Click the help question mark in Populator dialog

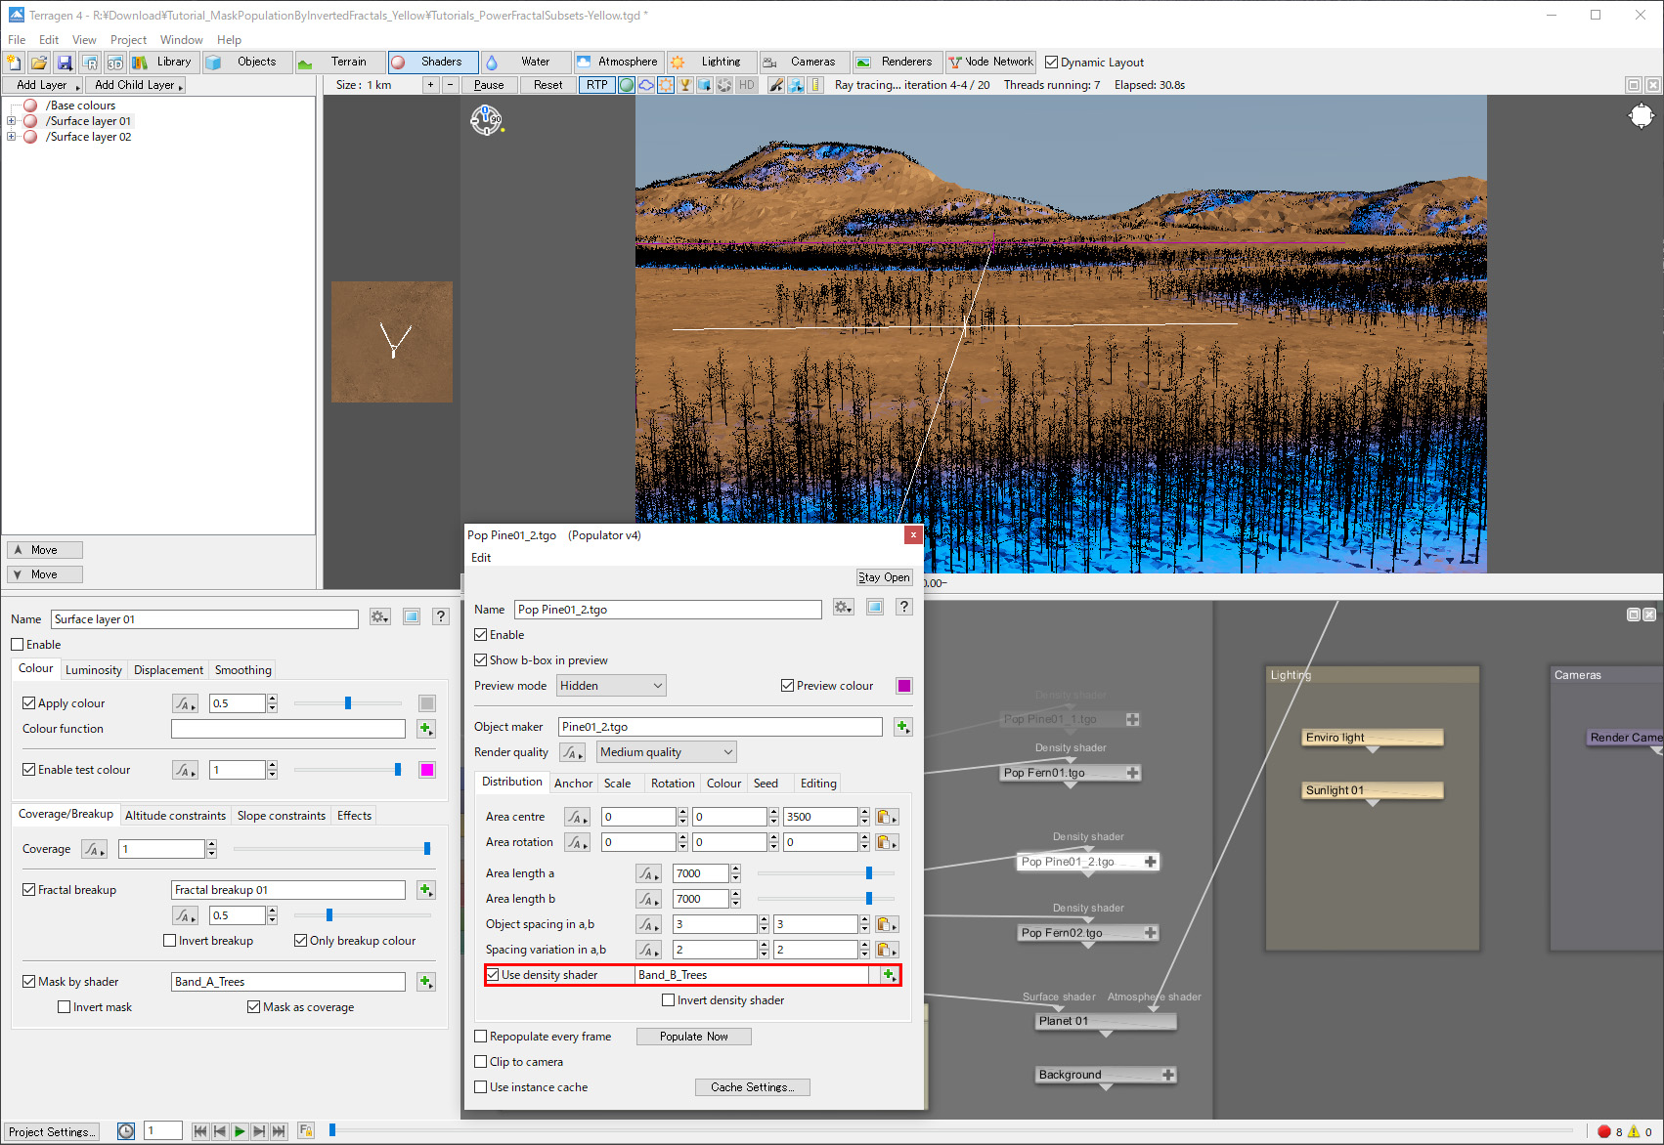[904, 608]
